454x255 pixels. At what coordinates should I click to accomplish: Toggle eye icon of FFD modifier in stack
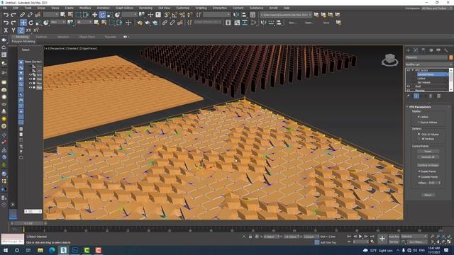tap(409, 70)
